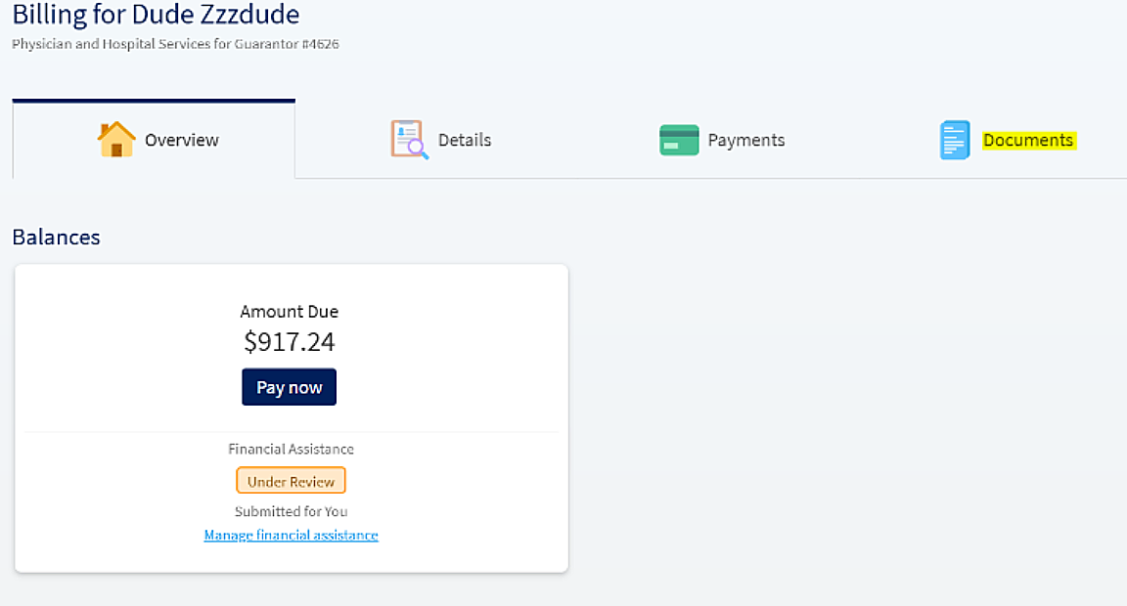Viewport: 1127px width, 606px height.
Task: Open the Details tab label
Action: 465,140
